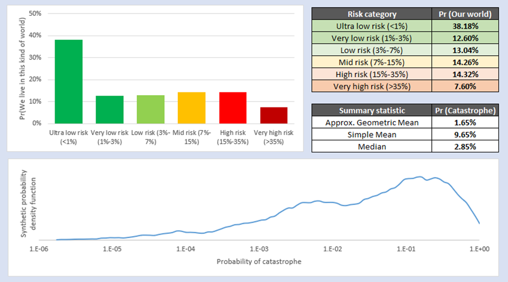This screenshot has width=508, height=282.
Task: Click the red High risk bar
Action: pos(232,108)
